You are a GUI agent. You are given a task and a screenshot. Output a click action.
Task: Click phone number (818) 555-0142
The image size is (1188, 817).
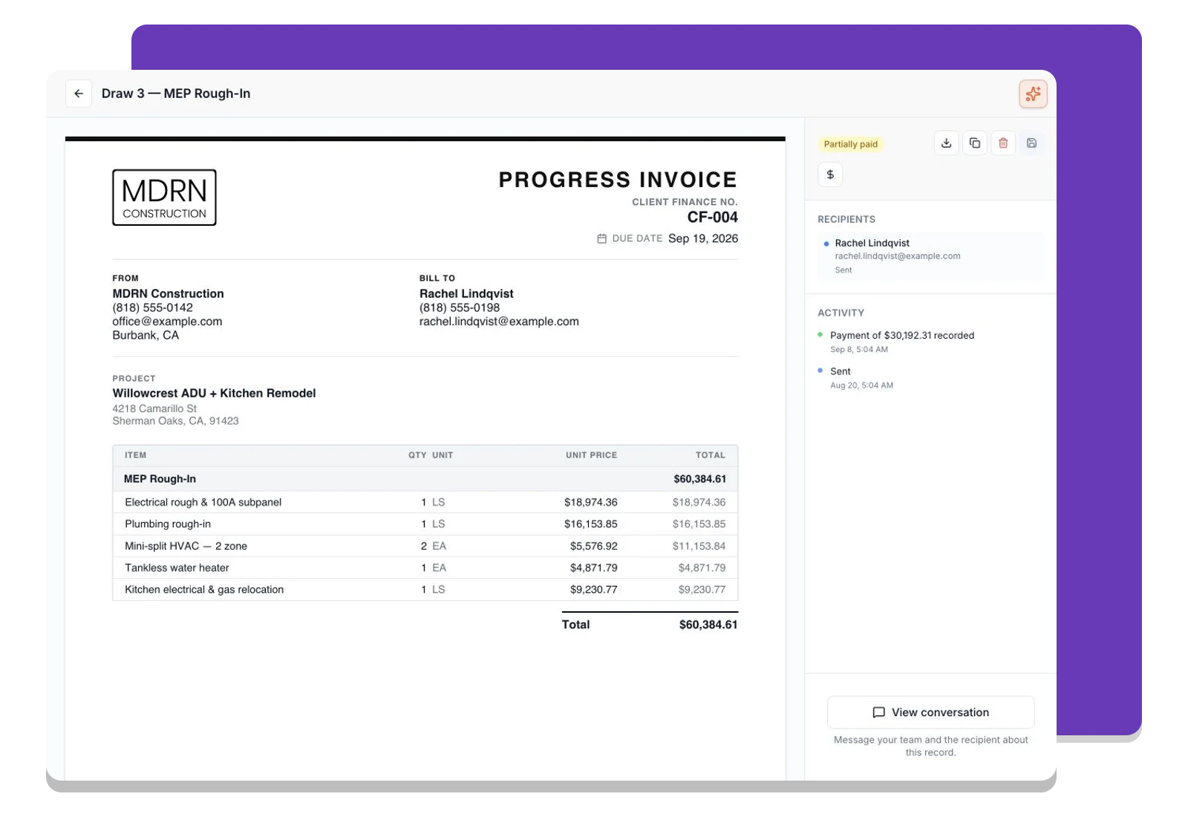[x=152, y=307]
